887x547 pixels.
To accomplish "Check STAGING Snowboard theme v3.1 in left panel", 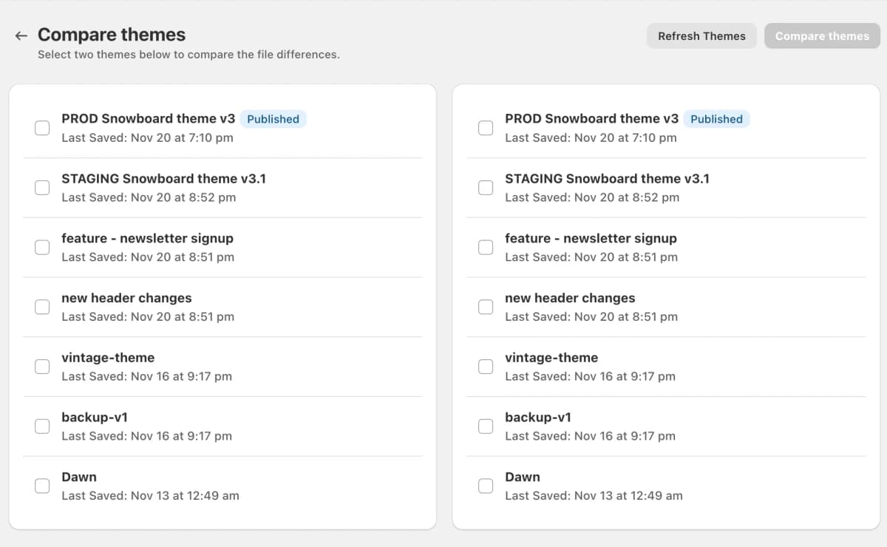I will [42, 187].
